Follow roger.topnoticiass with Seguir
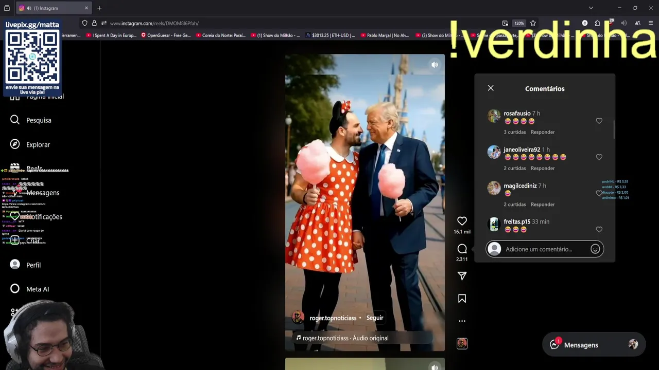 point(375,318)
